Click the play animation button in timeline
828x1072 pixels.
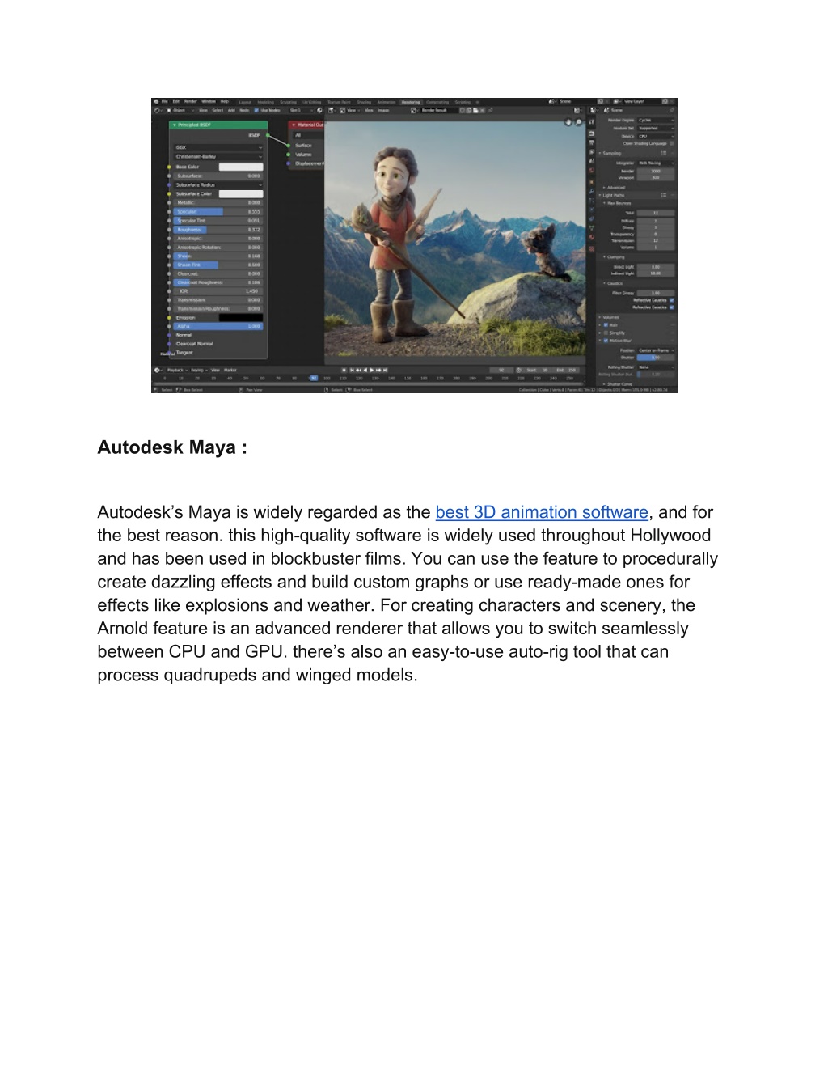(371, 370)
